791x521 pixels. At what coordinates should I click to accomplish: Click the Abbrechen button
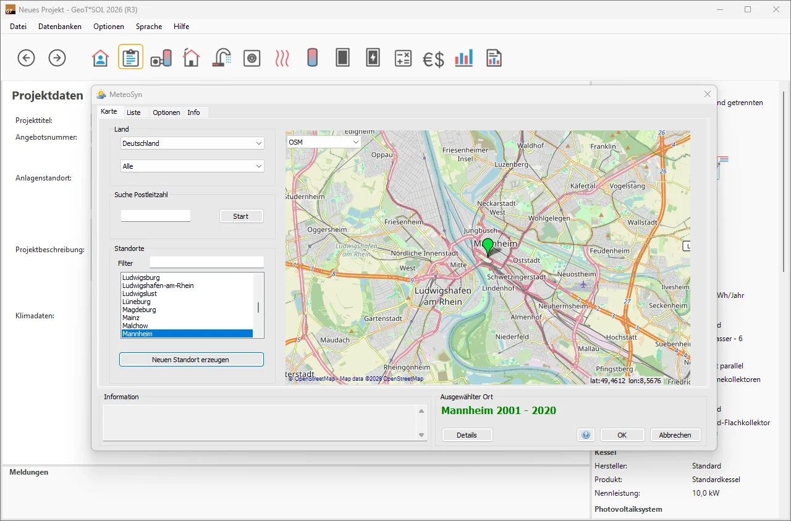coord(675,435)
